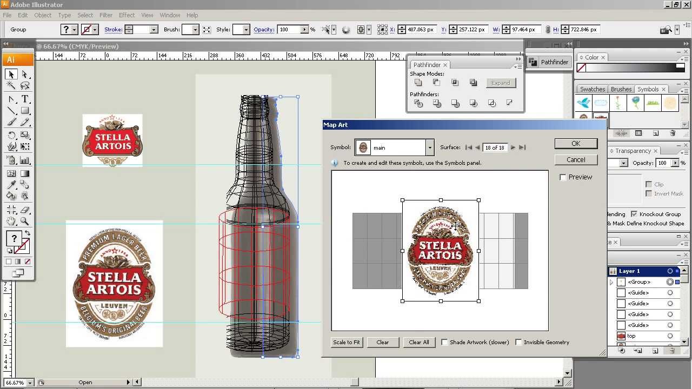The height and width of the screenshot is (389, 692).
Task: Click target circle of the <Group> item
Action: point(670,282)
